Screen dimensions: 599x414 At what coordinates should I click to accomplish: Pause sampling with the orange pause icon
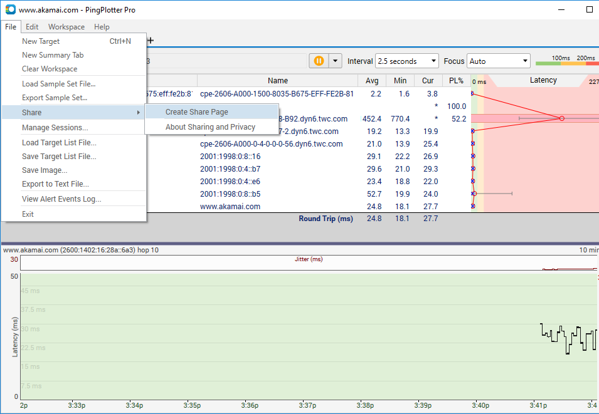[320, 61]
